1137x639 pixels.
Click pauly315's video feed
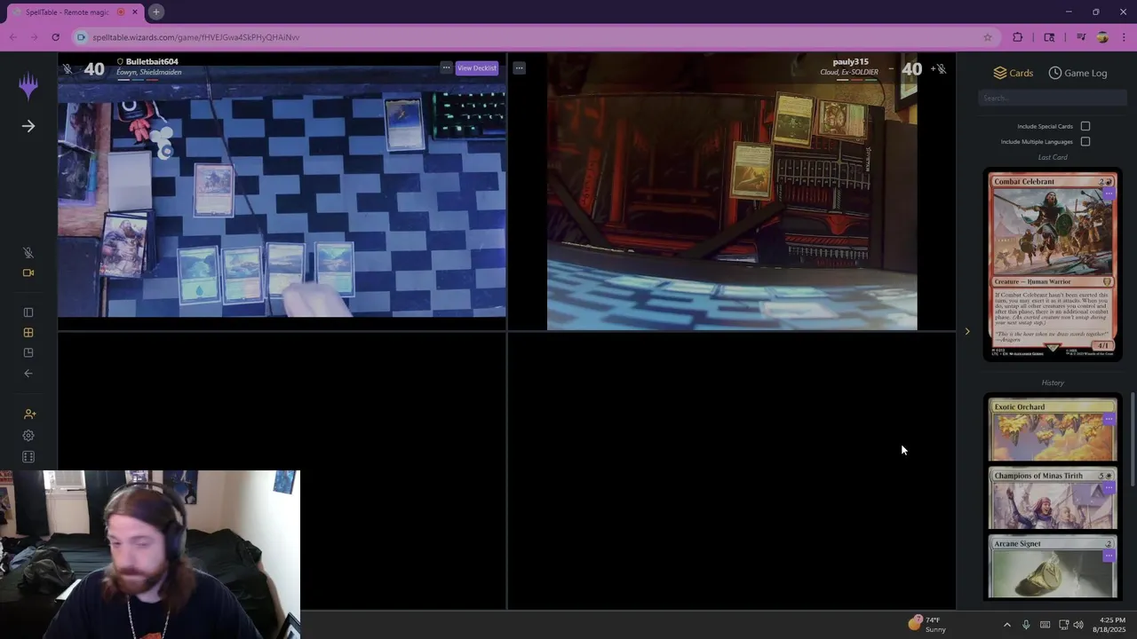(x=732, y=191)
